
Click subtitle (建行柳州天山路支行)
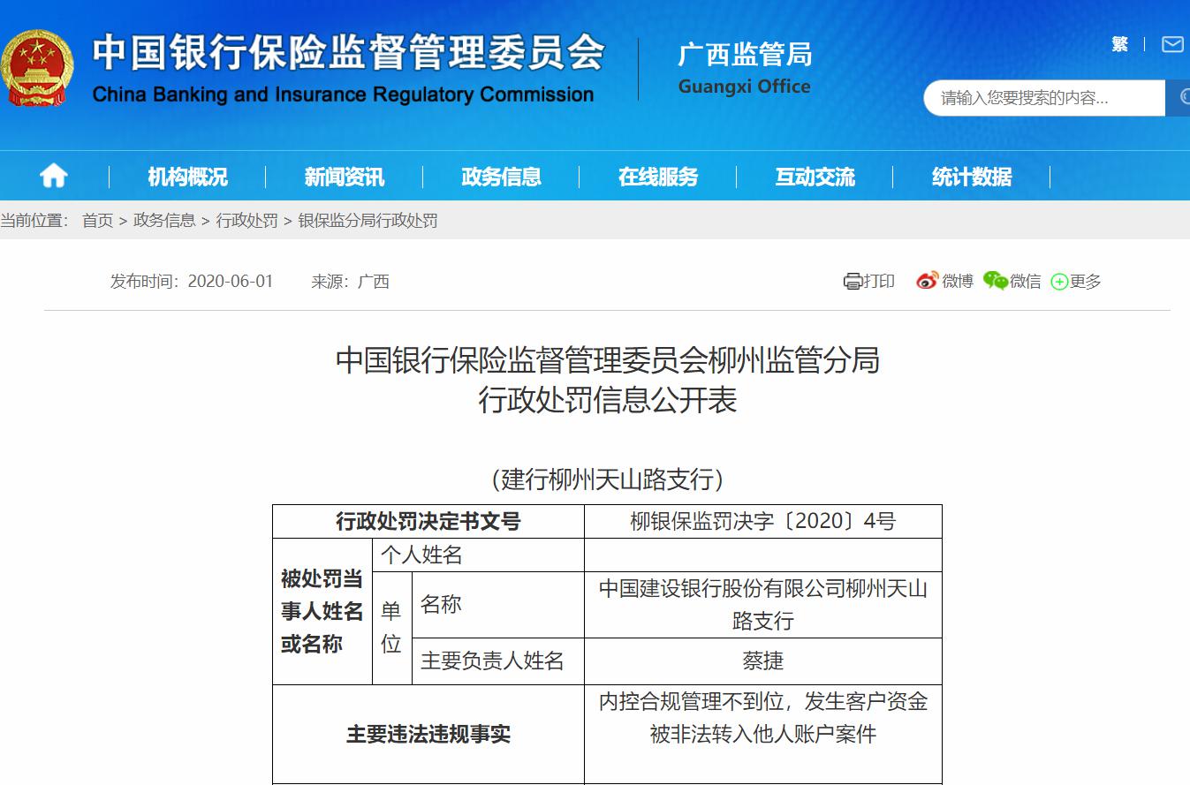coord(608,479)
